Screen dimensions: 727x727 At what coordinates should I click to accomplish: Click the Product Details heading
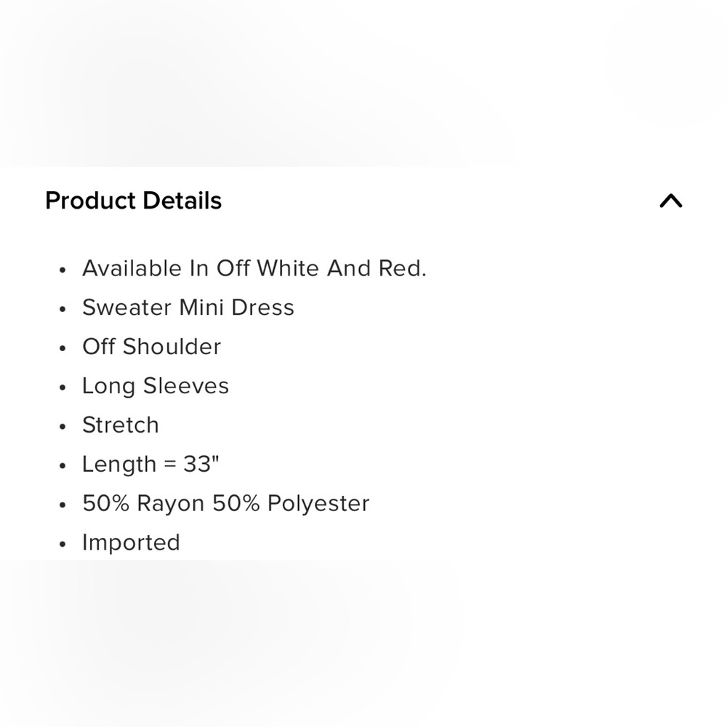(x=133, y=201)
